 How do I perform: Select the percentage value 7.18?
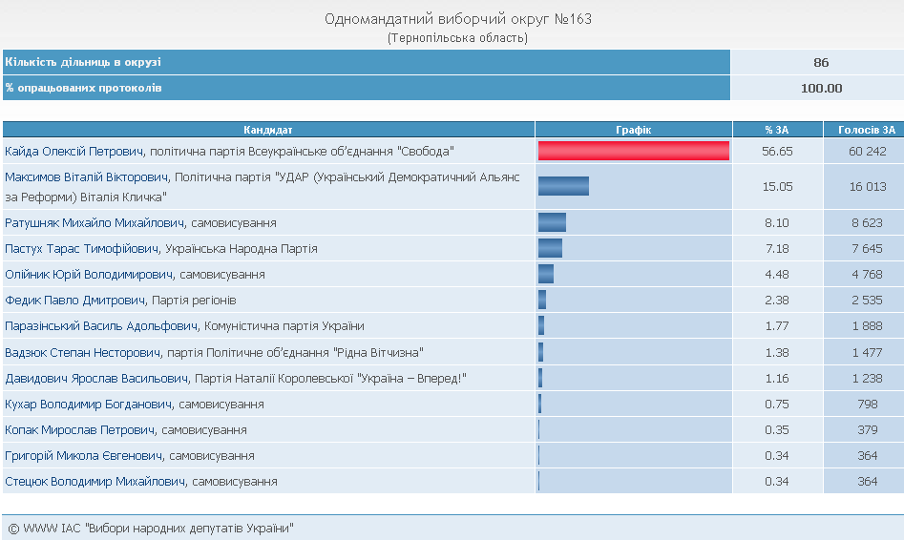click(x=777, y=249)
